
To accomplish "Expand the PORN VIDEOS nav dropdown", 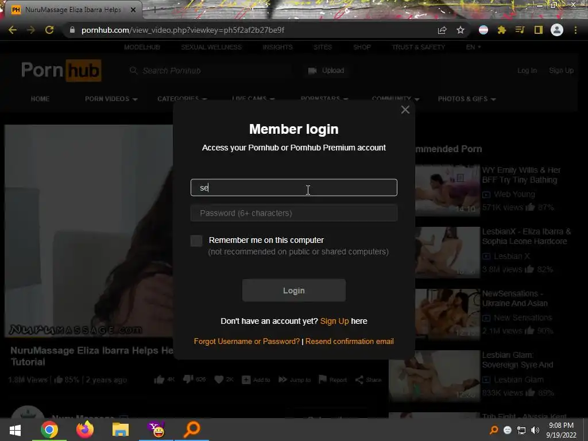I will 111,99.
